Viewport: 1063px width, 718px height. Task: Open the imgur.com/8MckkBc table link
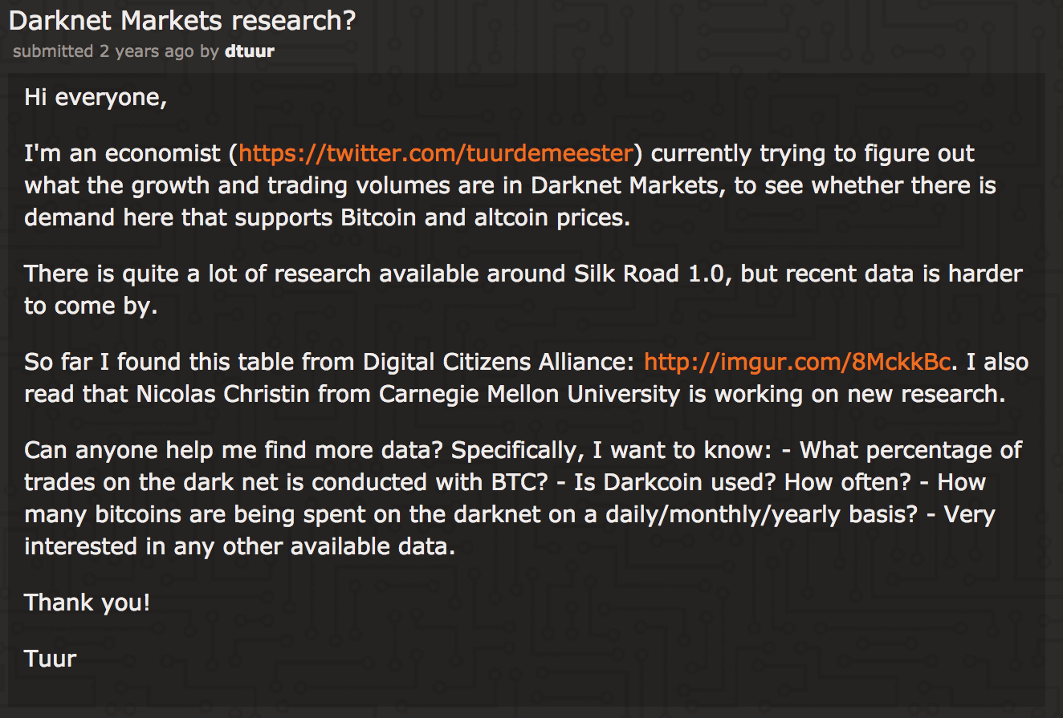click(797, 362)
